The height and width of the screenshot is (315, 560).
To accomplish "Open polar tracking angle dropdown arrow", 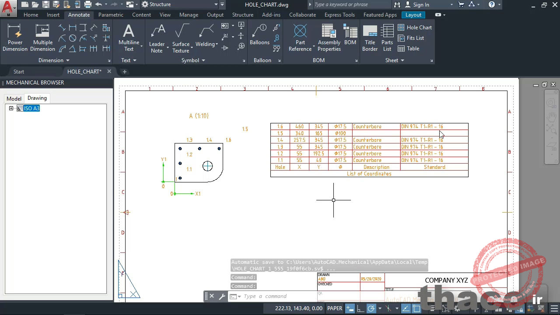I will click(379, 308).
